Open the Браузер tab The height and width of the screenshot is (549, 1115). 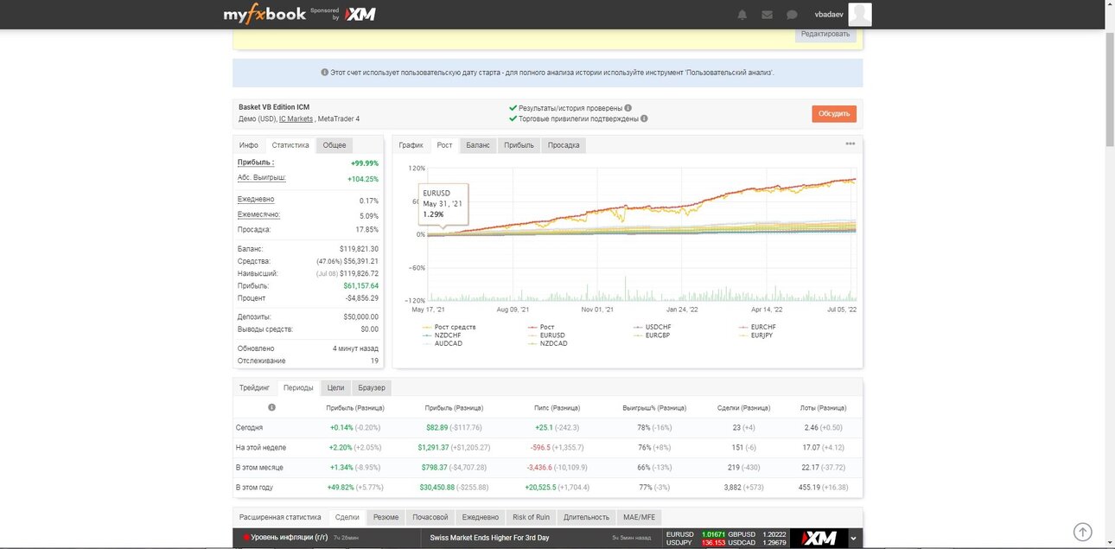pos(372,387)
